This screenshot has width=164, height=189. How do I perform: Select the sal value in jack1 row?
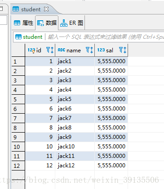pyautogui.click(x=111, y=61)
